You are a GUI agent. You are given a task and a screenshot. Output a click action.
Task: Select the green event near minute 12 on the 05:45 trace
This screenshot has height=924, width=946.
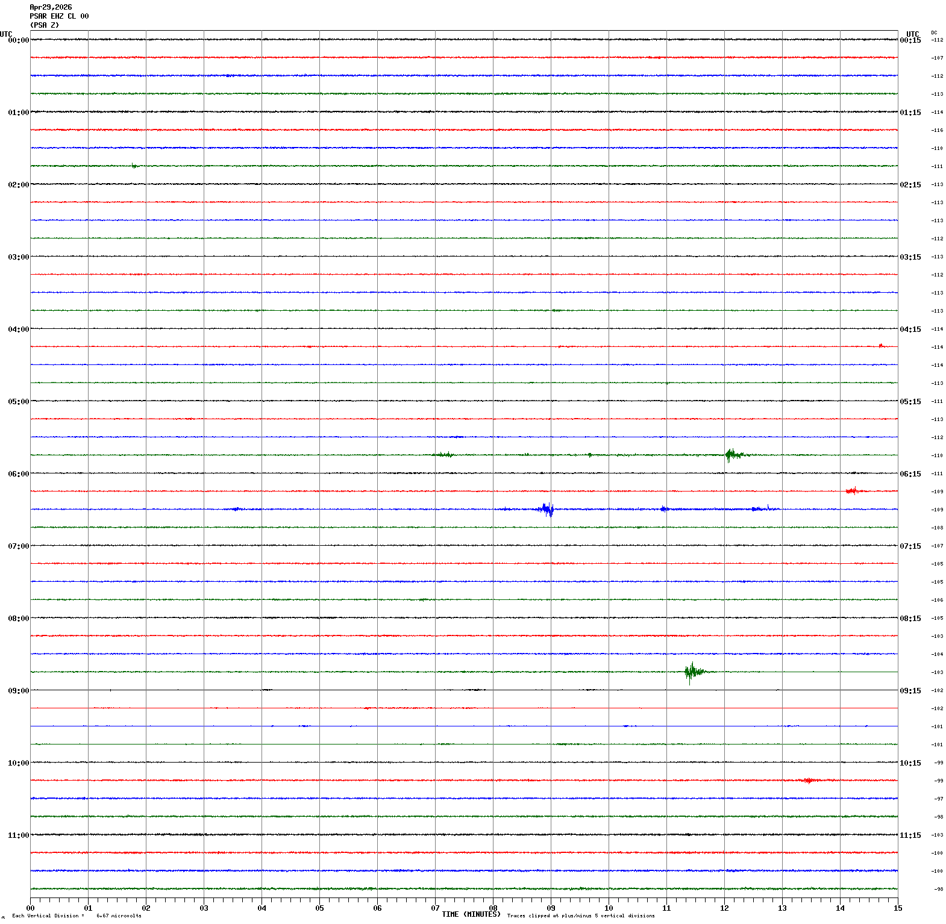[x=733, y=455]
